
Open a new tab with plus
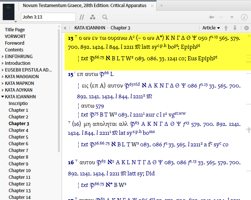(x=161, y=6)
